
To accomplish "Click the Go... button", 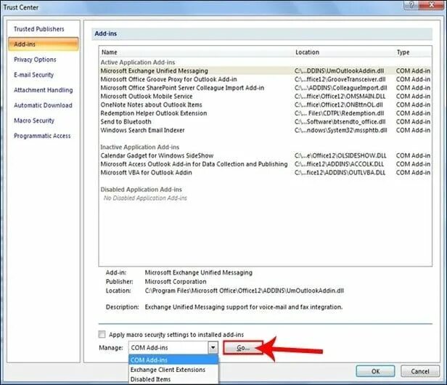I will click(243, 348).
